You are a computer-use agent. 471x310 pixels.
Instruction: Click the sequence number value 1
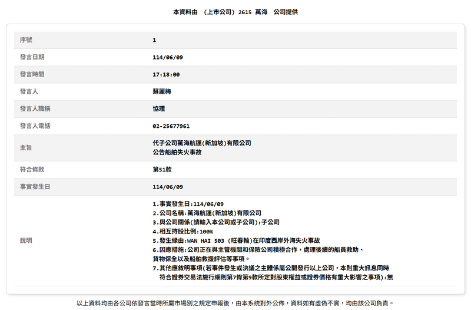[x=154, y=40]
